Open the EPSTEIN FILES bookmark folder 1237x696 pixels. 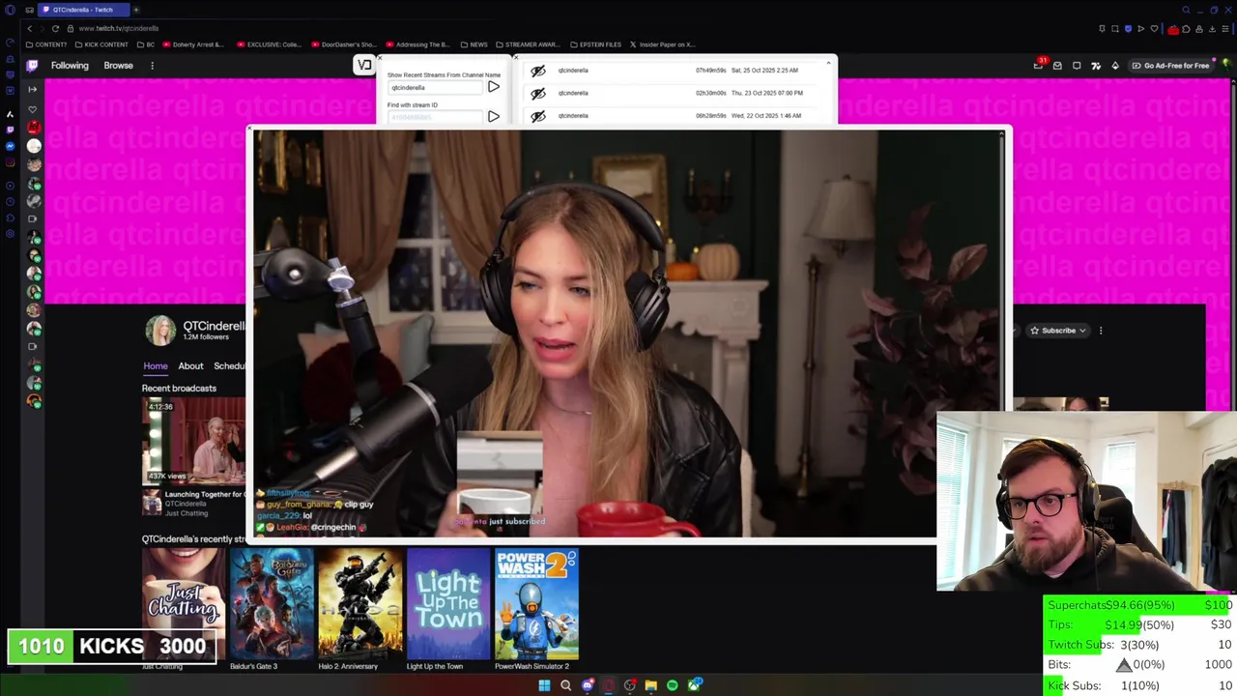coord(596,44)
